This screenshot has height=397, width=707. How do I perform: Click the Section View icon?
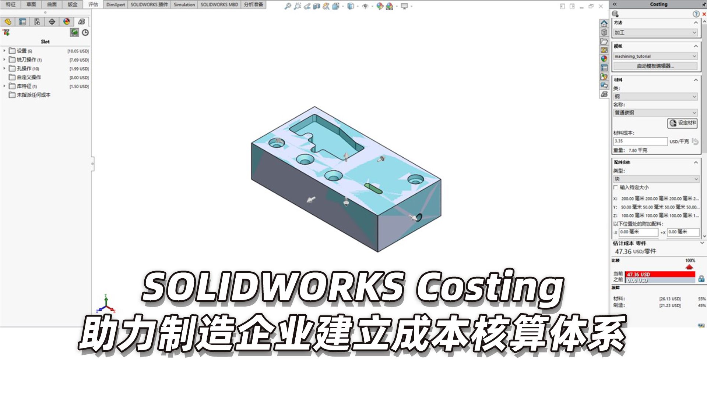pos(316,6)
